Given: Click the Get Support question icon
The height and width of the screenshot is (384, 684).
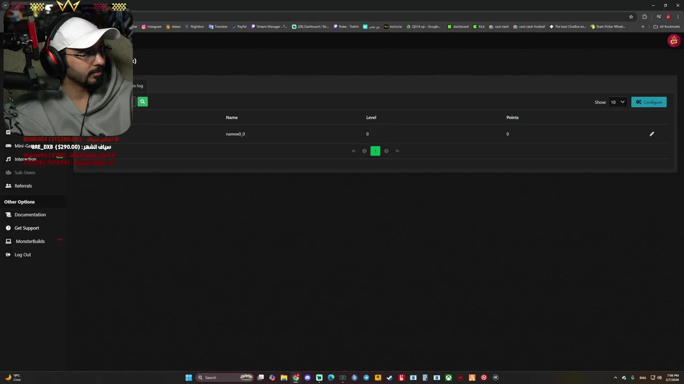Looking at the screenshot, I should (x=8, y=228).
